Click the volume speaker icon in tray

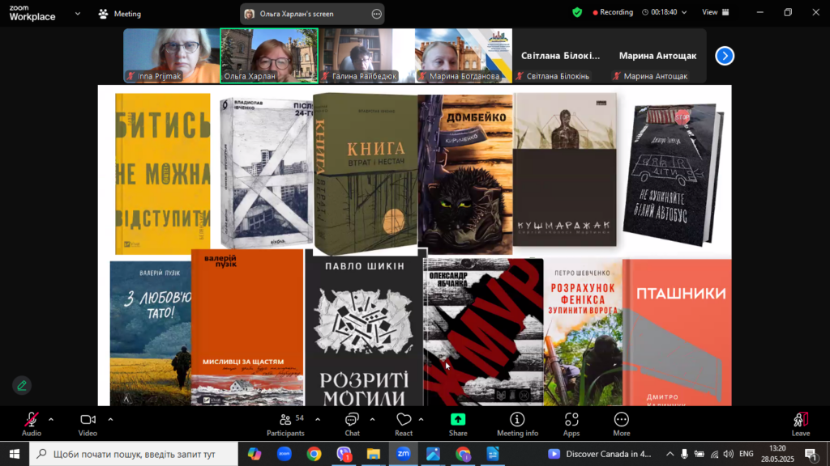(729, 454)
